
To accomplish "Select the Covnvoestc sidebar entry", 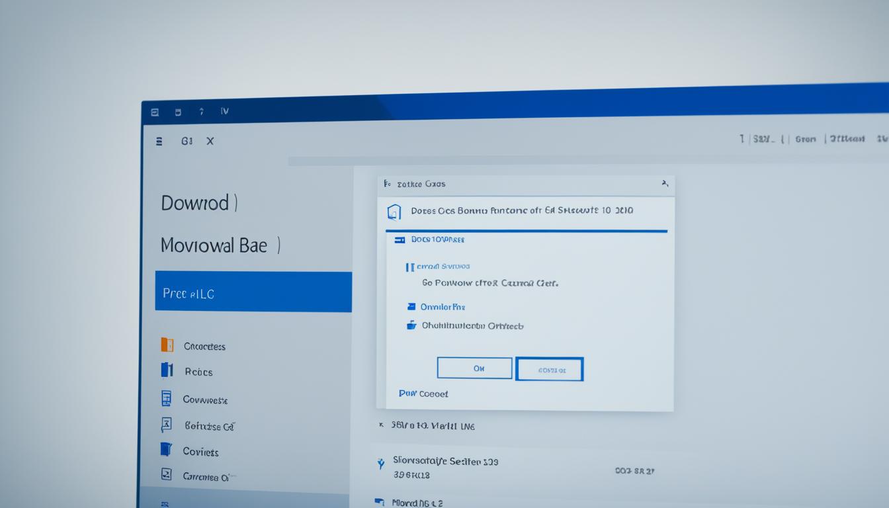I will 205,400.
